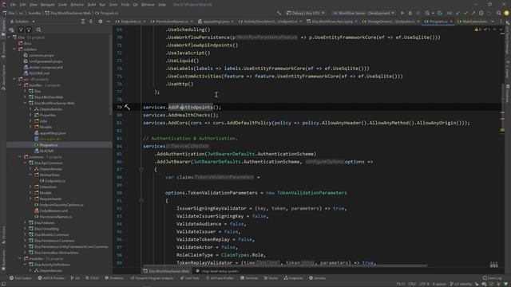
Task: Select Endpoint.cs under Abstractions folder
Action: click(55, 181)
